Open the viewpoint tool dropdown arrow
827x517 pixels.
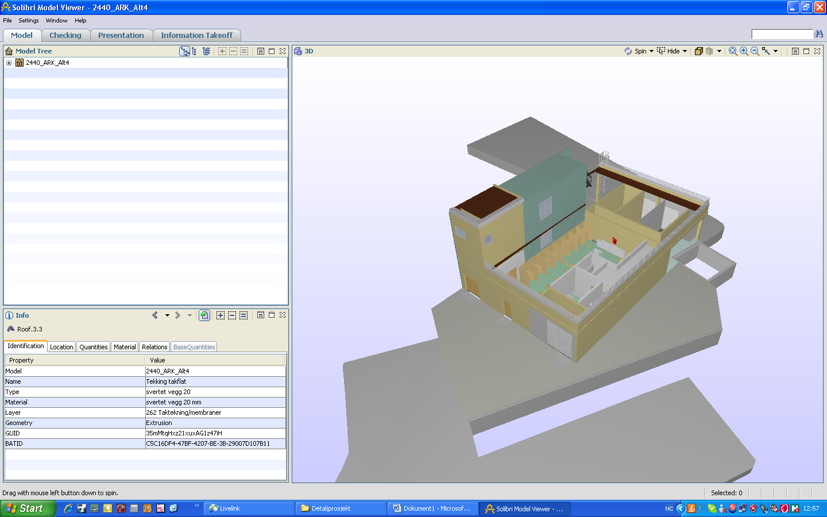(x=775, y=51)
